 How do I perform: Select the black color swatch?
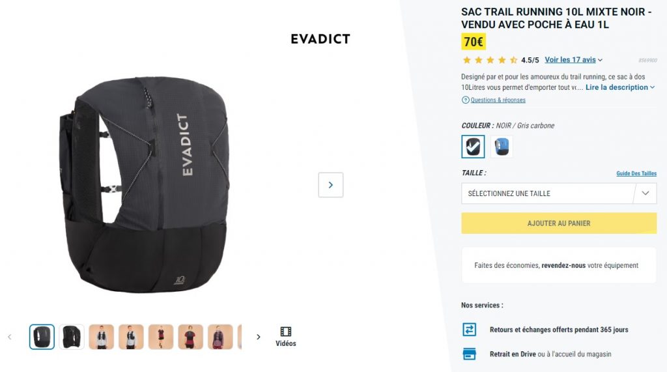pyautogui.click(x=473, y=147)
